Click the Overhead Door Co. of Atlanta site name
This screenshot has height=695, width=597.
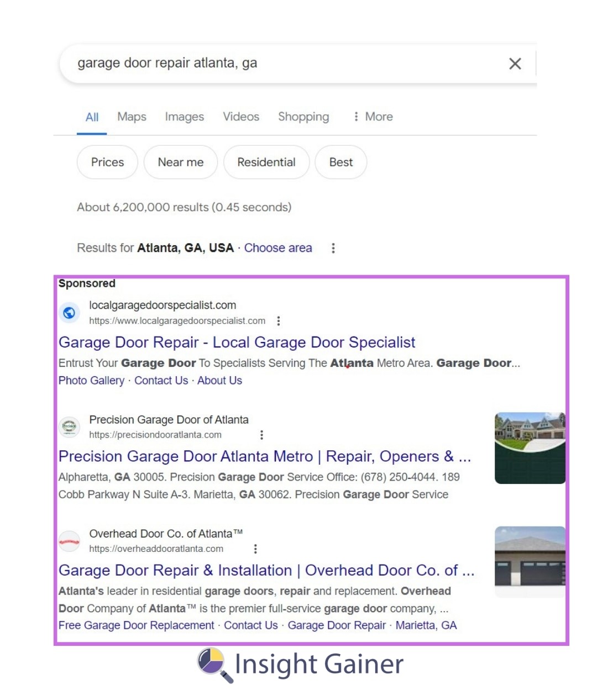[166, 534]
